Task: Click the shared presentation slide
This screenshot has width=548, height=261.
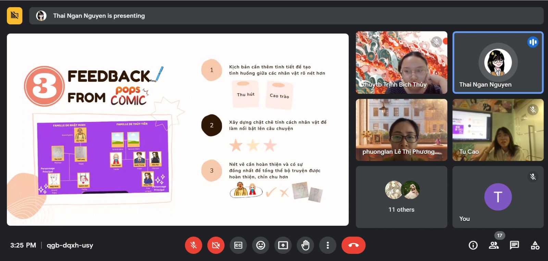Action: pyautogui.click(x=177, y=129)
